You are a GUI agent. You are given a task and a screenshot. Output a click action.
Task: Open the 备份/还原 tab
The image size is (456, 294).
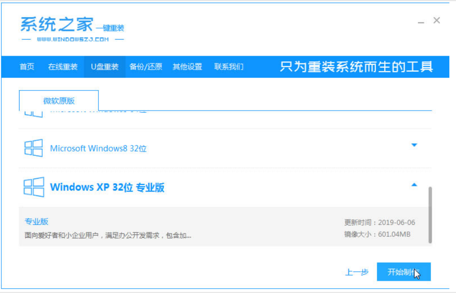tap(146, 67)
